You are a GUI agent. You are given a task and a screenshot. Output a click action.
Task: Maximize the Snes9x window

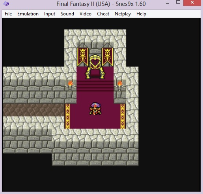pyautogui.click(x=178, y=2)
